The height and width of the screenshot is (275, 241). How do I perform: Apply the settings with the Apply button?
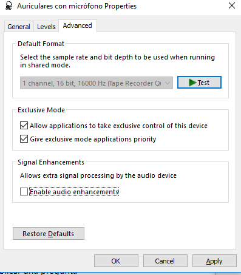tap(214, 261)
